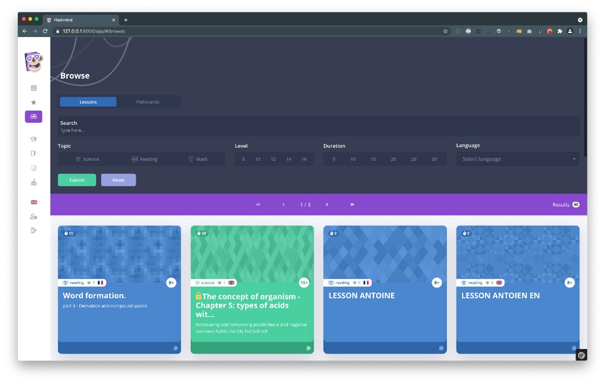Select the Lessons tab
605x384 pixels.
pyautogui.click(x=88, y=102)
